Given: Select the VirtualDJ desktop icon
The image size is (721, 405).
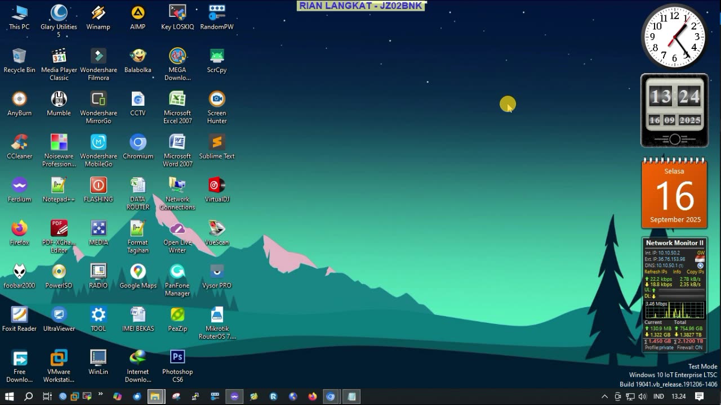Looking at the screenshot, I should pyautogui.click(x=217, y=190).
